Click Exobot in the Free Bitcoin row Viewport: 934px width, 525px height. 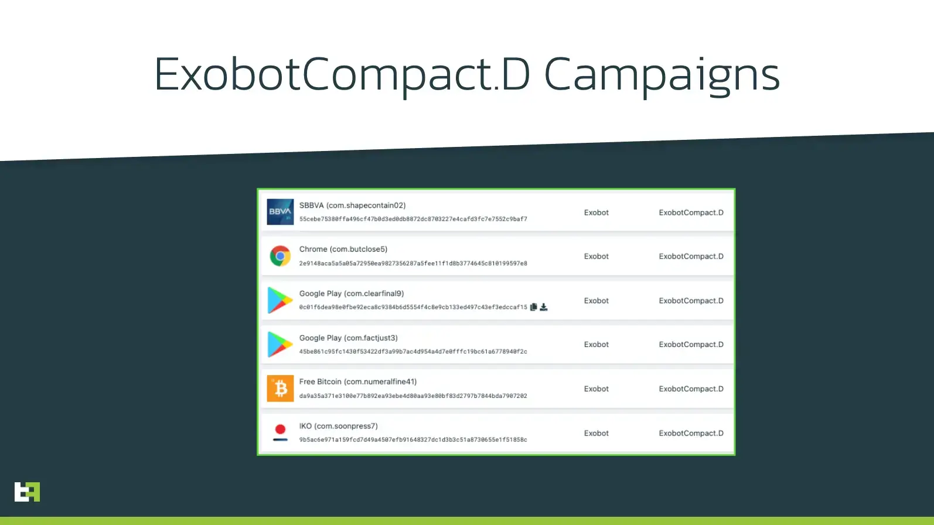(596, 389)
